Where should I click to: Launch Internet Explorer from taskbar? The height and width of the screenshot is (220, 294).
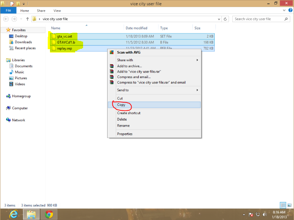point(14,214)
